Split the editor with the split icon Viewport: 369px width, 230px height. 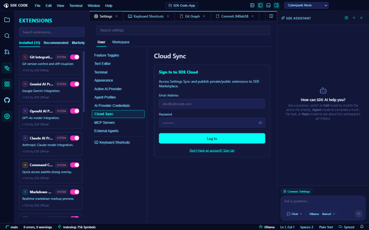point(271,16)
